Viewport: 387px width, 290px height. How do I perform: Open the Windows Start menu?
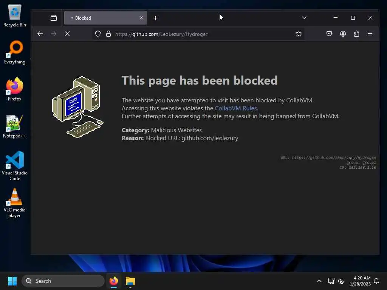coord(12,281)
